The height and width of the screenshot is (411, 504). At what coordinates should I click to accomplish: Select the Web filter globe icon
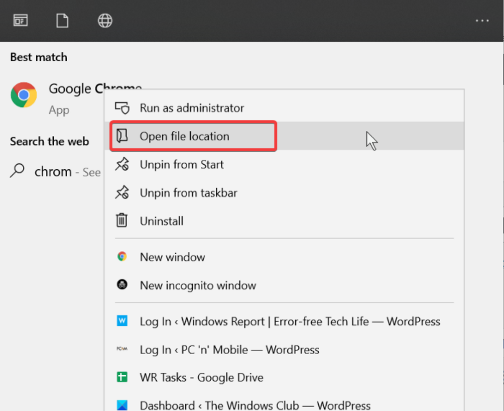105,20
